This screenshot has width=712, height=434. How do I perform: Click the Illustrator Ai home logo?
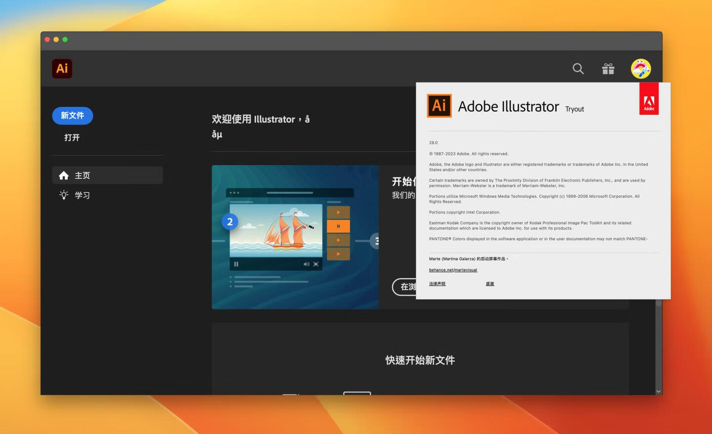tap(62, 69)
